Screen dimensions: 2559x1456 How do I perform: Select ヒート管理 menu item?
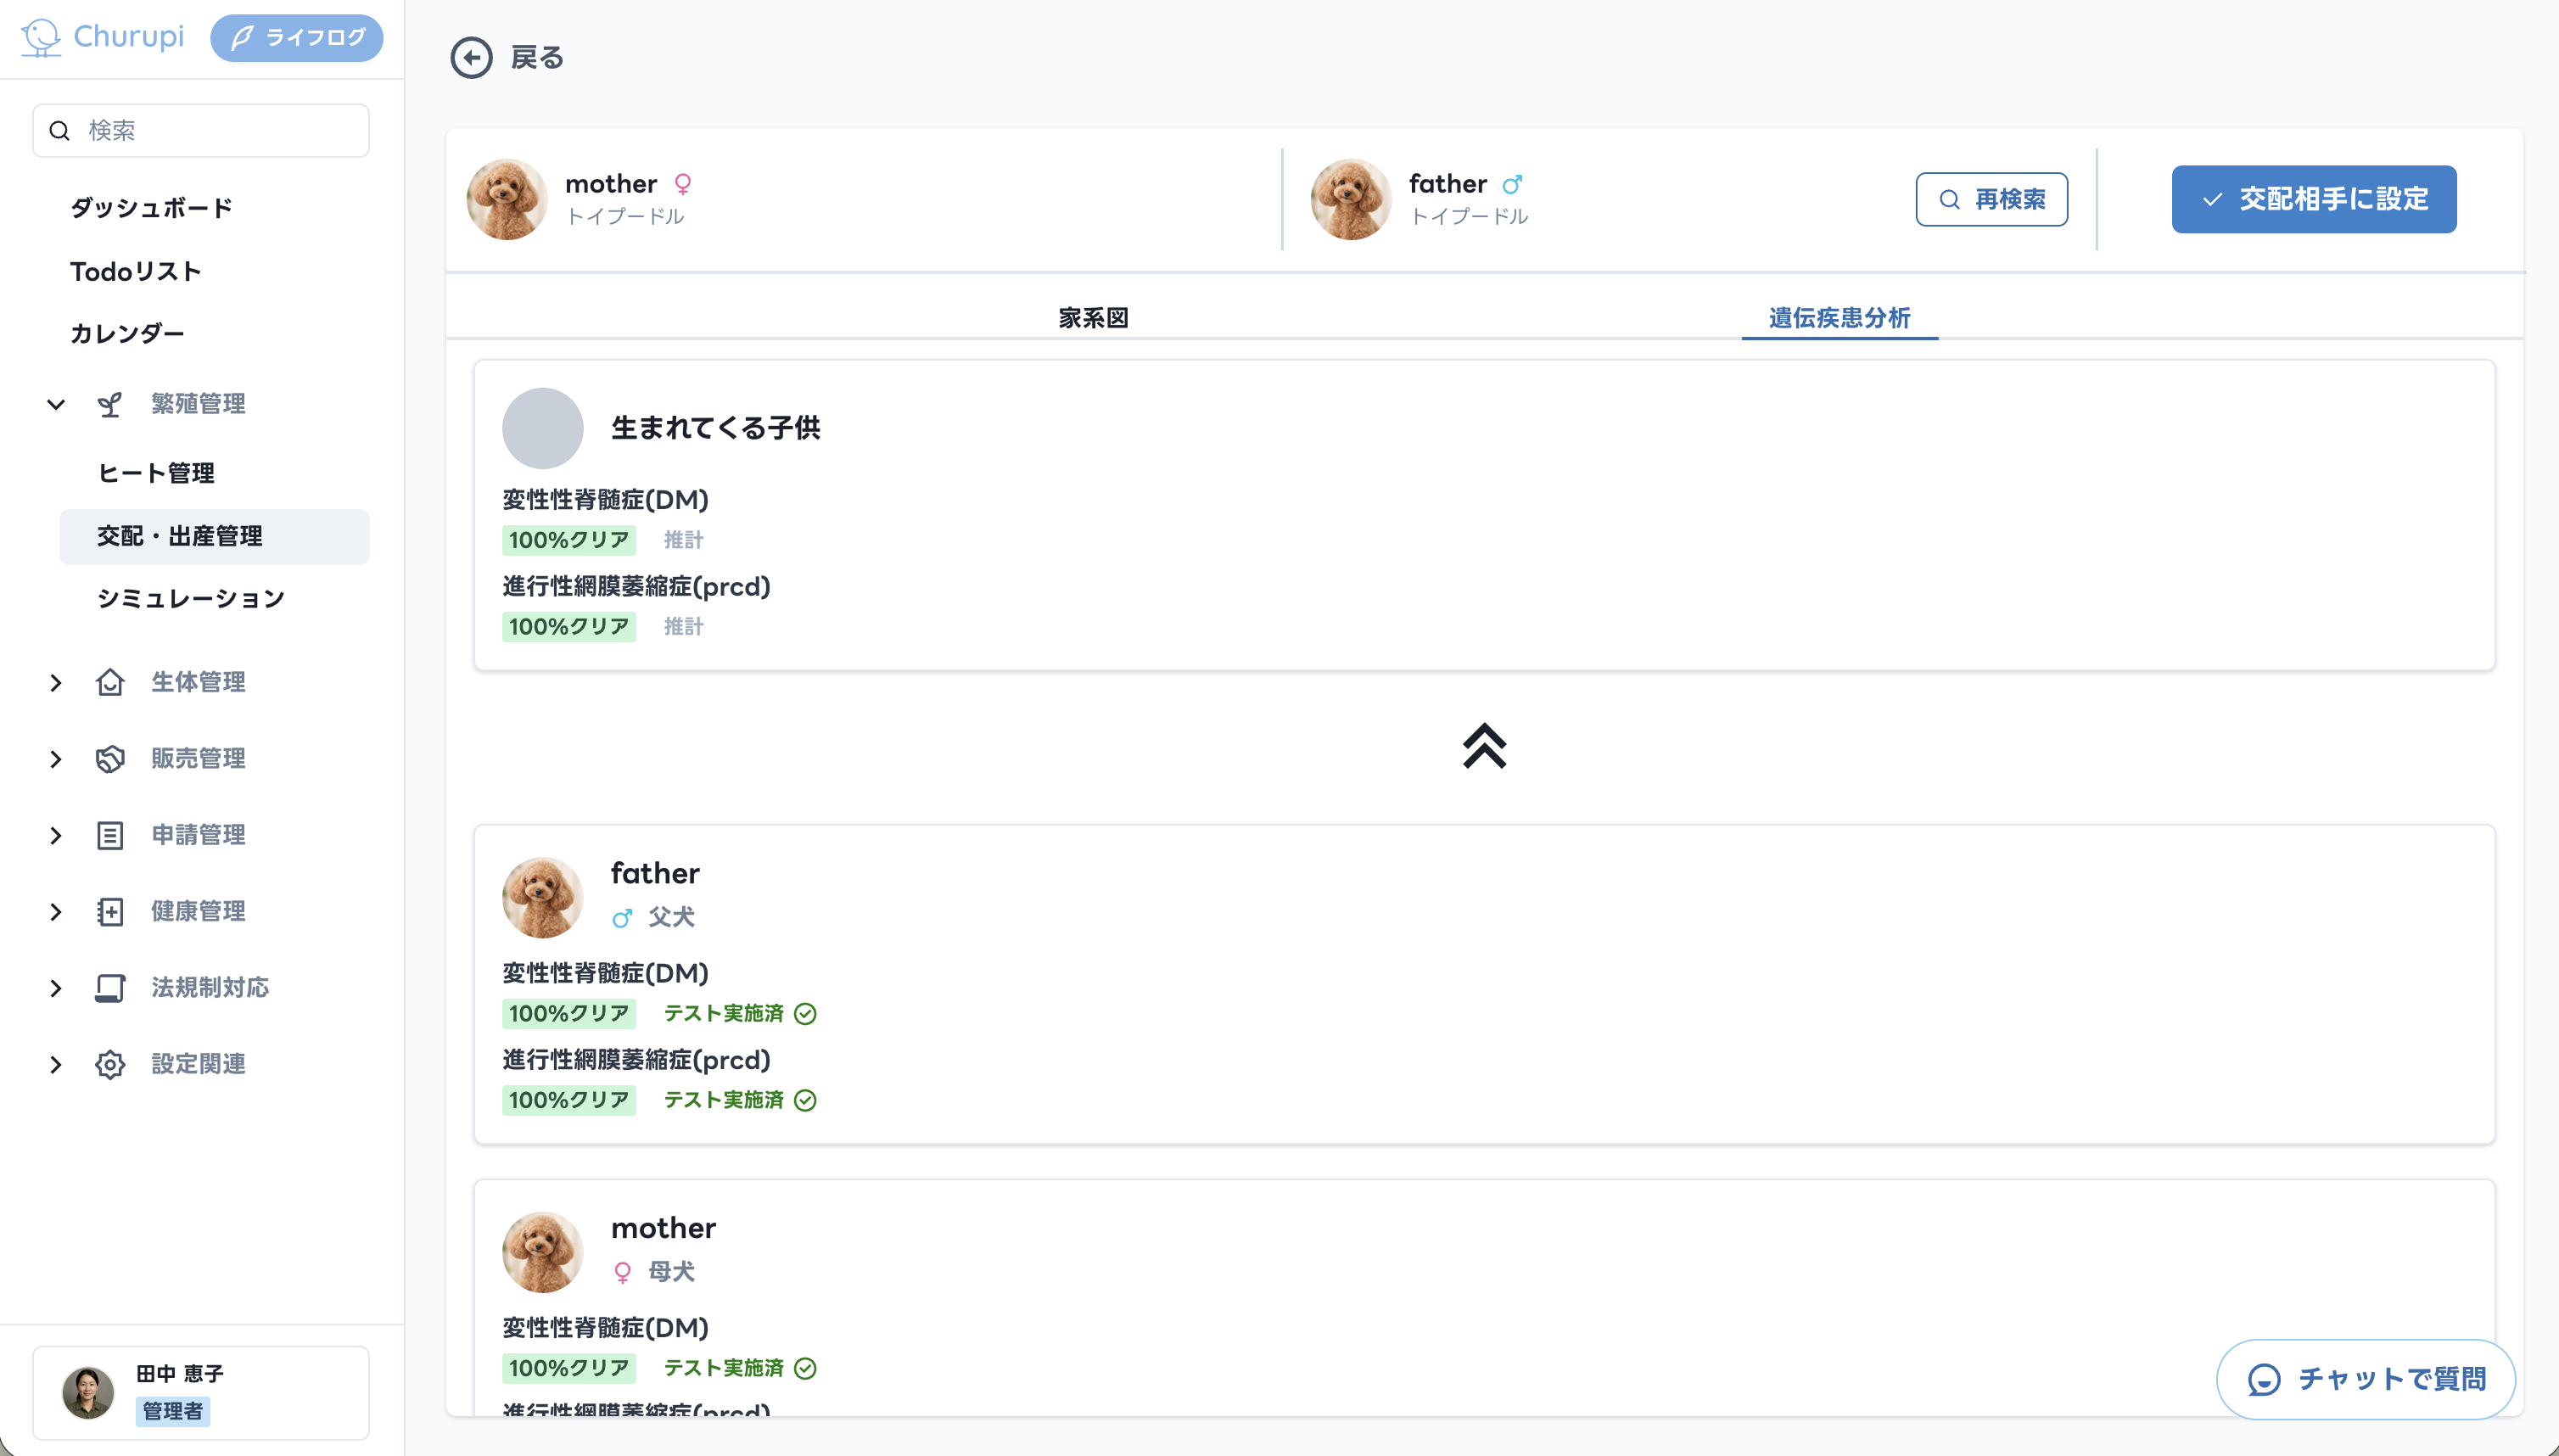[156, 473]
